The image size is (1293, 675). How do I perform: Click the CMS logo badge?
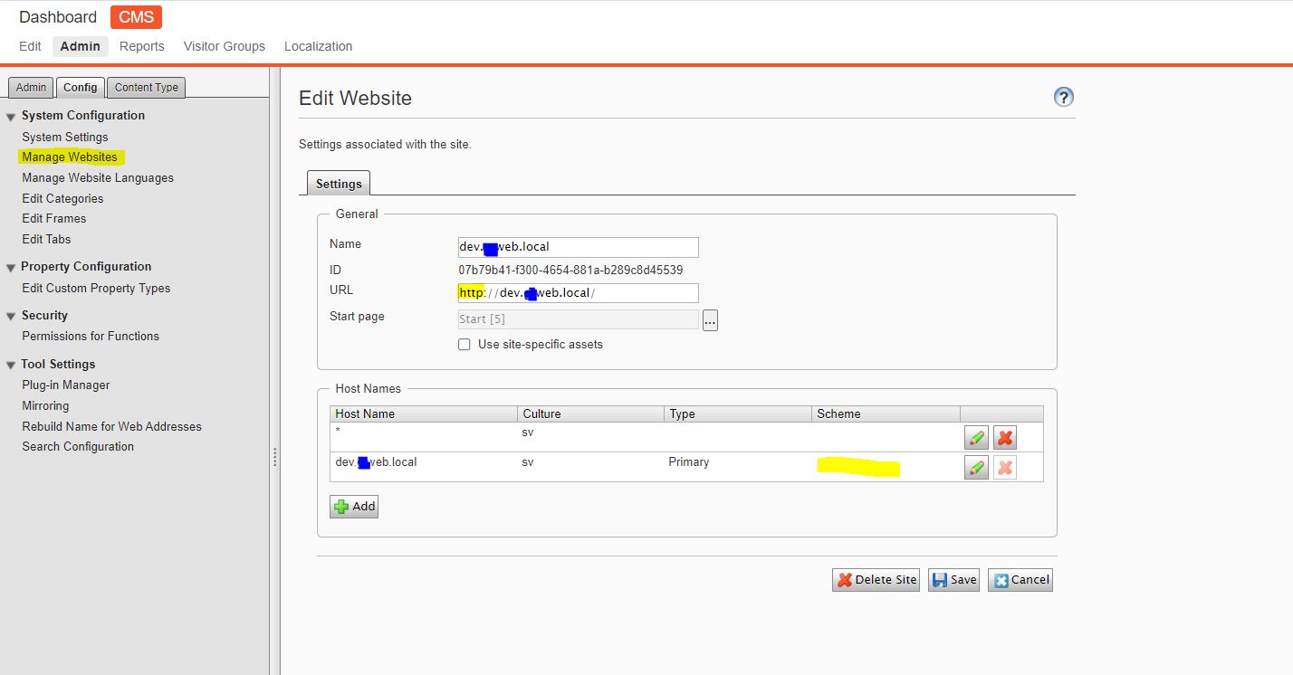(x=136, y=17)
